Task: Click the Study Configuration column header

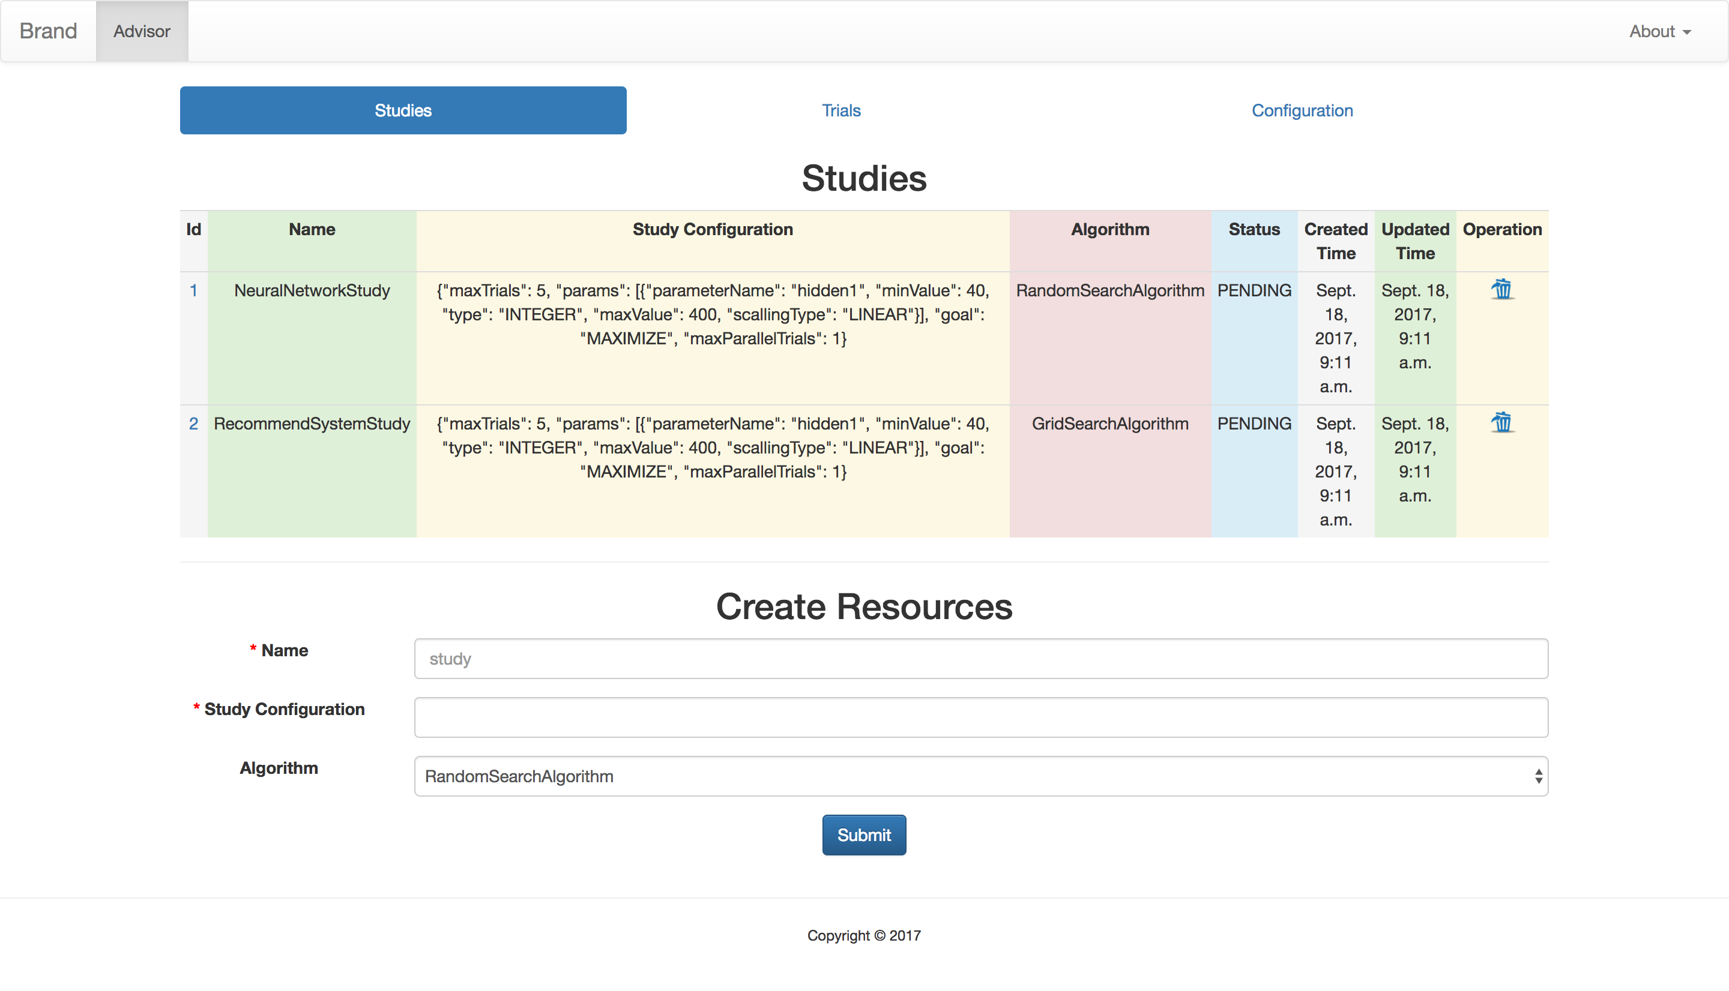Action: (712, 229)
